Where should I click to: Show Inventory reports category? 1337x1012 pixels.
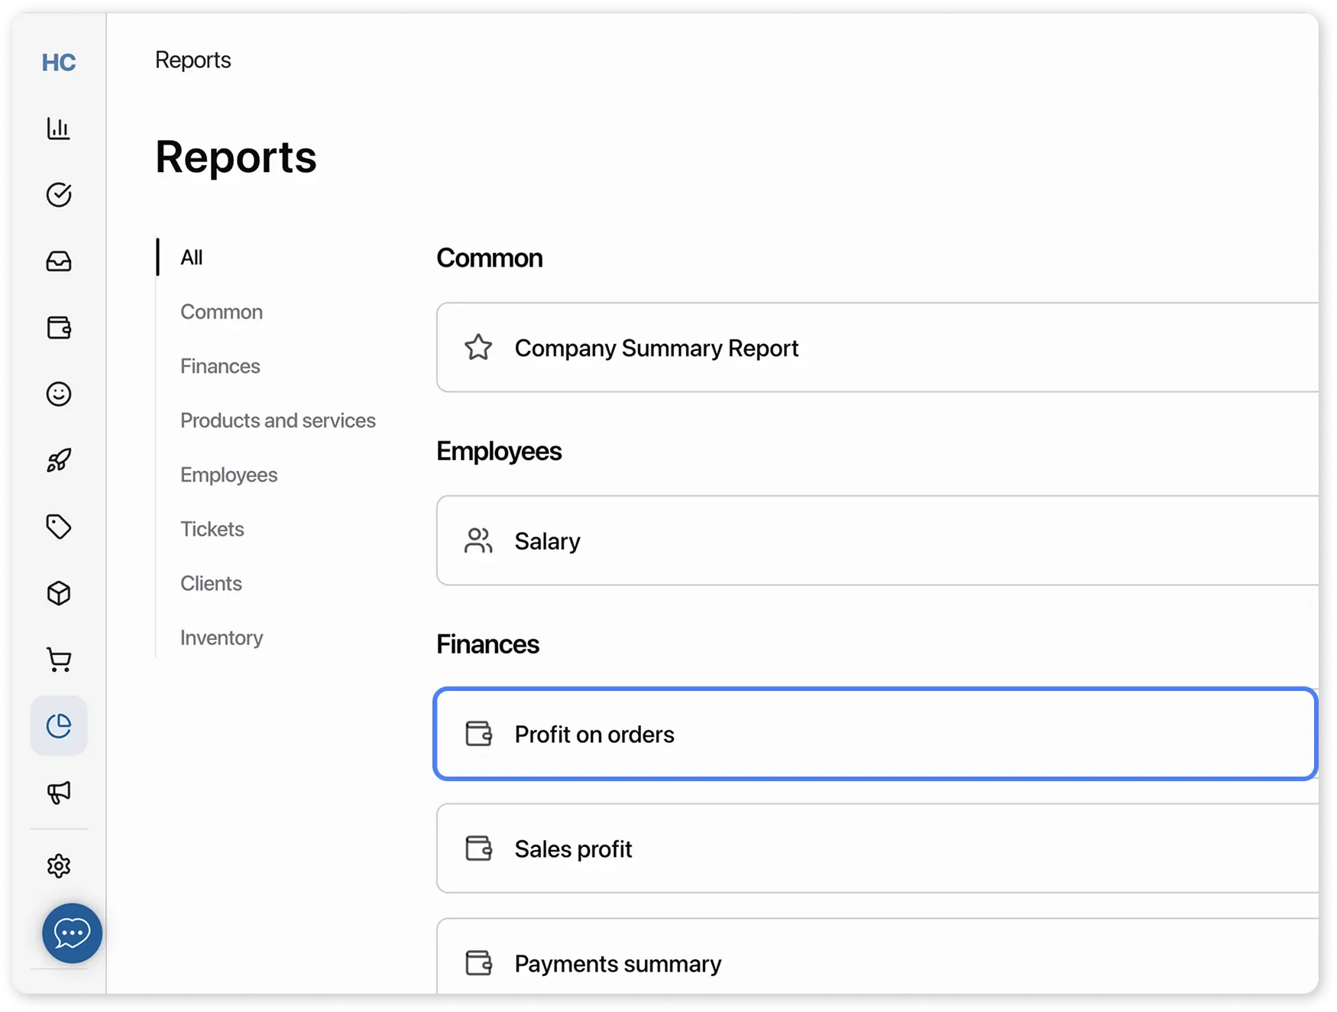(222, 637)
